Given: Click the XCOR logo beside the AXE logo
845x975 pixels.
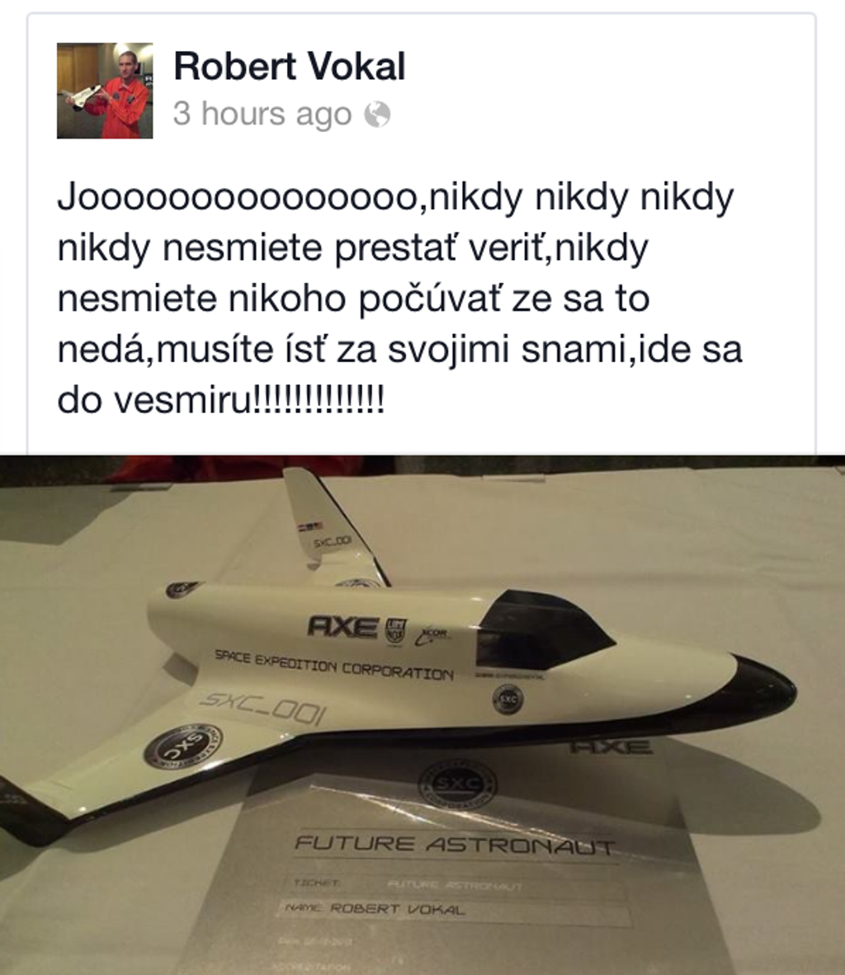Looking at the screenshot, I should click(x=433, y=635).
